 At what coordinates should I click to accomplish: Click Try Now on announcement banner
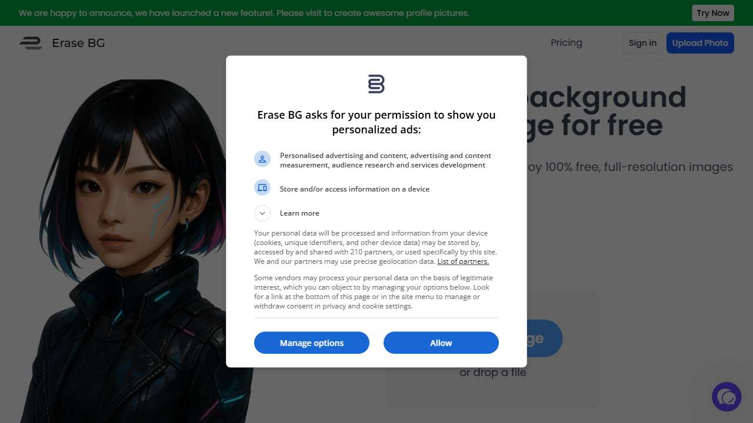pyautogui.click(x=713, y=13)
